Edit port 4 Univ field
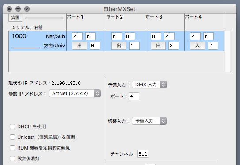Viewport: 240px width, 165px height. coord(213,46)
